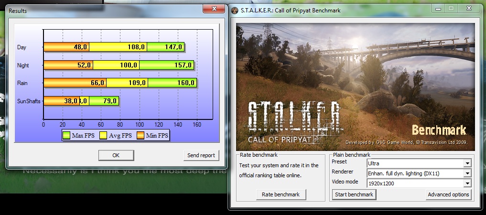Click the Rain minimum value 66,0
Screen dimensions: 486x215
point(97,83)
